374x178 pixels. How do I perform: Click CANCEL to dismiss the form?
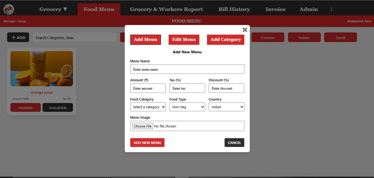tap(234, 143)
